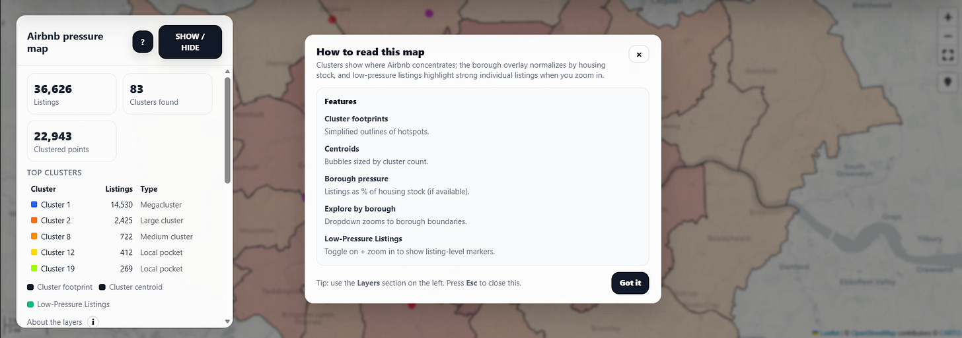Image resolution: width=962 pixels, height=338 pixels.
Task: Toggle the Cluster footprint legend item
Action: 60,287
